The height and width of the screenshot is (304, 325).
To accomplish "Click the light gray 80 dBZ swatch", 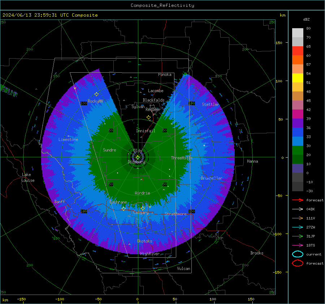I will (298, 33).
